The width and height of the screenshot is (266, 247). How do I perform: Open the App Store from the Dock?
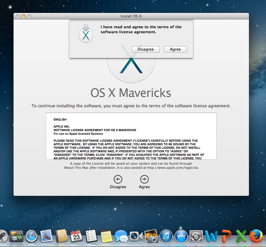point(181,236)
